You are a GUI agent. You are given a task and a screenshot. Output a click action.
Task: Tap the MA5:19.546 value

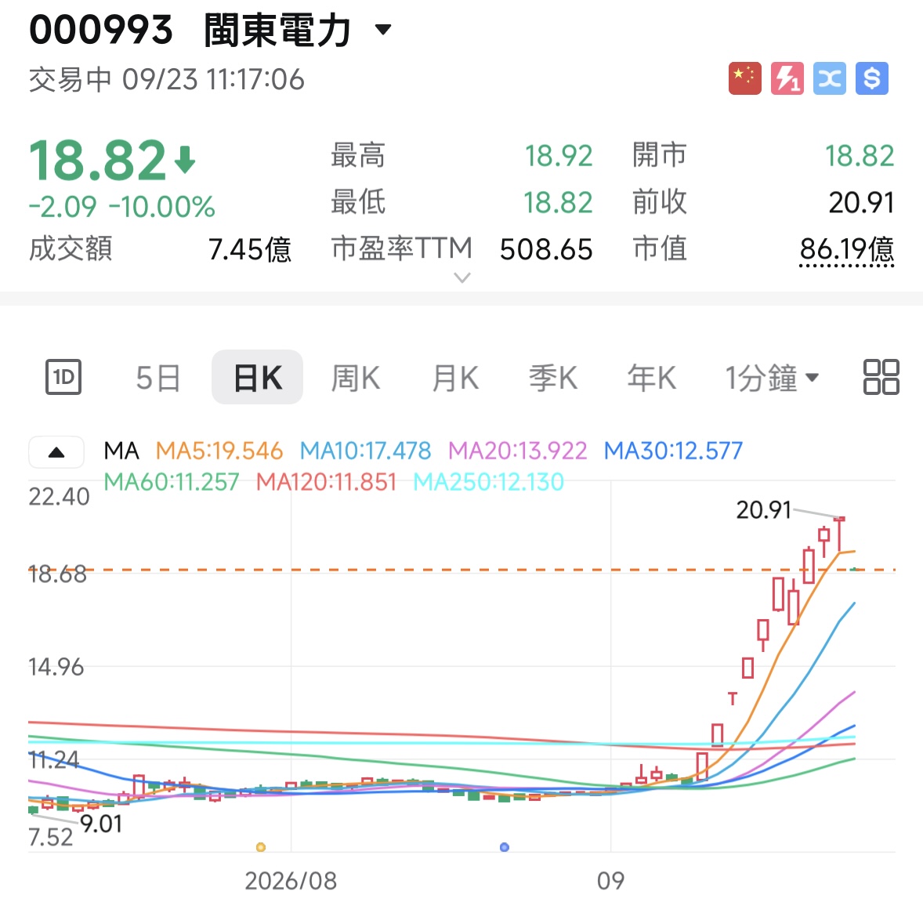(x=219, y=451)
